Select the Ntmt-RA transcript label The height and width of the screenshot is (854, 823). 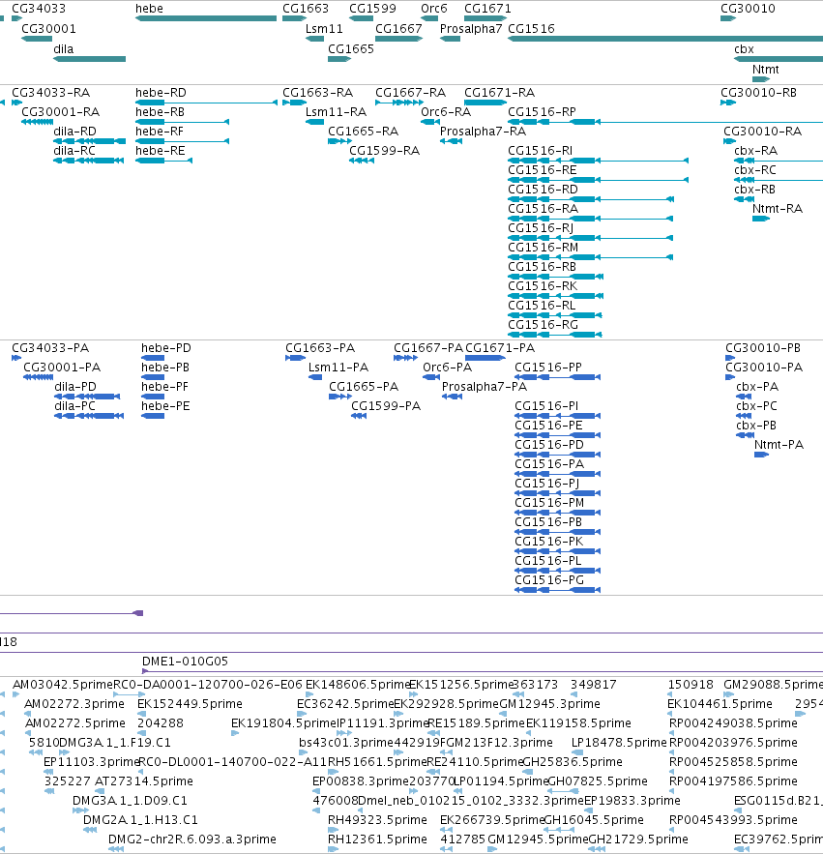(x=778, y=209)
